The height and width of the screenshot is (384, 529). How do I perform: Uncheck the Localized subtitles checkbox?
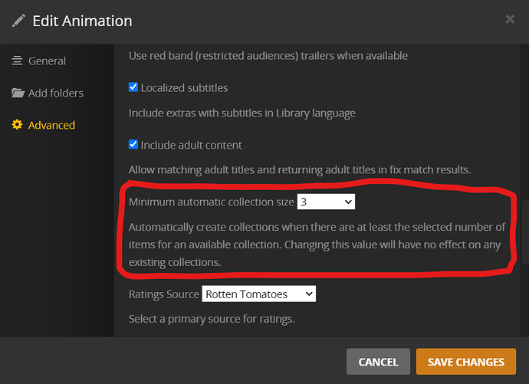(133, 87)
